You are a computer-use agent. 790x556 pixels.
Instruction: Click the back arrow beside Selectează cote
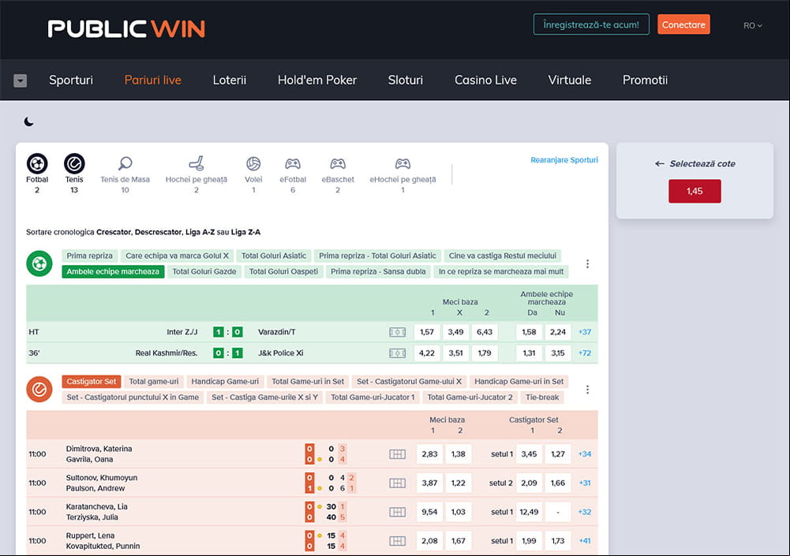(660, 164)
